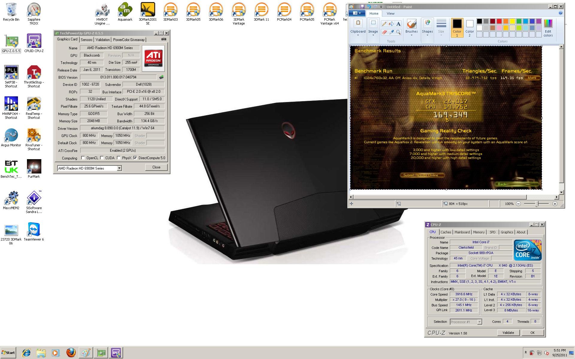Screen dimensions: 575x359
Task: Click the OK button in CPU-Z
Action: [532, 333]
